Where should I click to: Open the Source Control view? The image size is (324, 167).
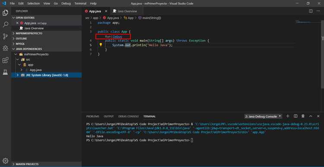click(x=5, y=37)
